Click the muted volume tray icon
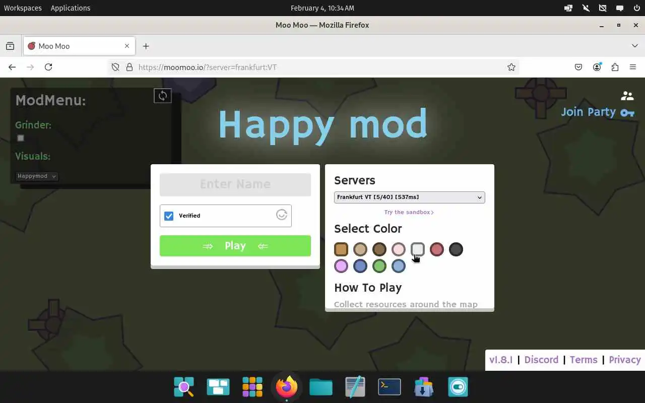 coord(586,8)
